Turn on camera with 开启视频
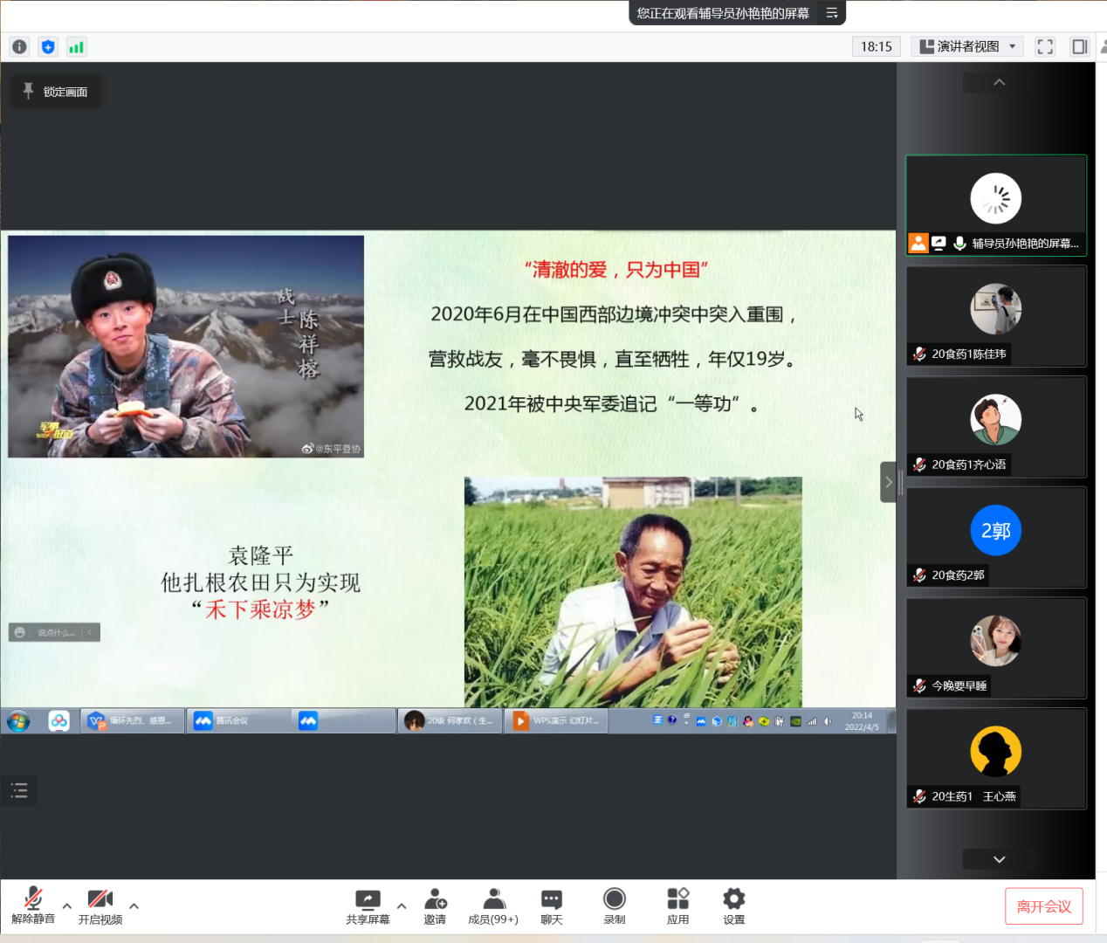The image size is (1107, 943). click(100, 905)
